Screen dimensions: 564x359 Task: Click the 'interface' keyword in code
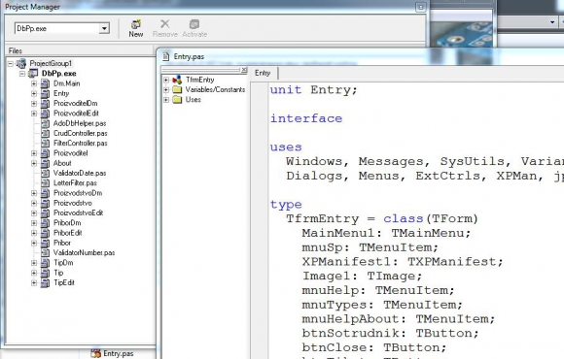click(x=306, y=118)
